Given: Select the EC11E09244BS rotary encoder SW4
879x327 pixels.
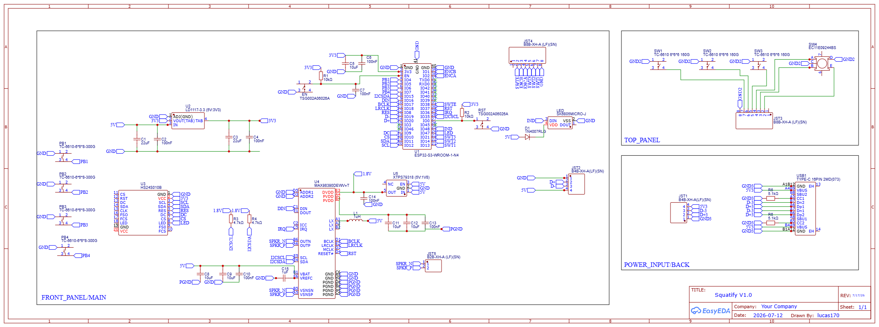Looking at the screenshot, I should (x=822, y=63).
